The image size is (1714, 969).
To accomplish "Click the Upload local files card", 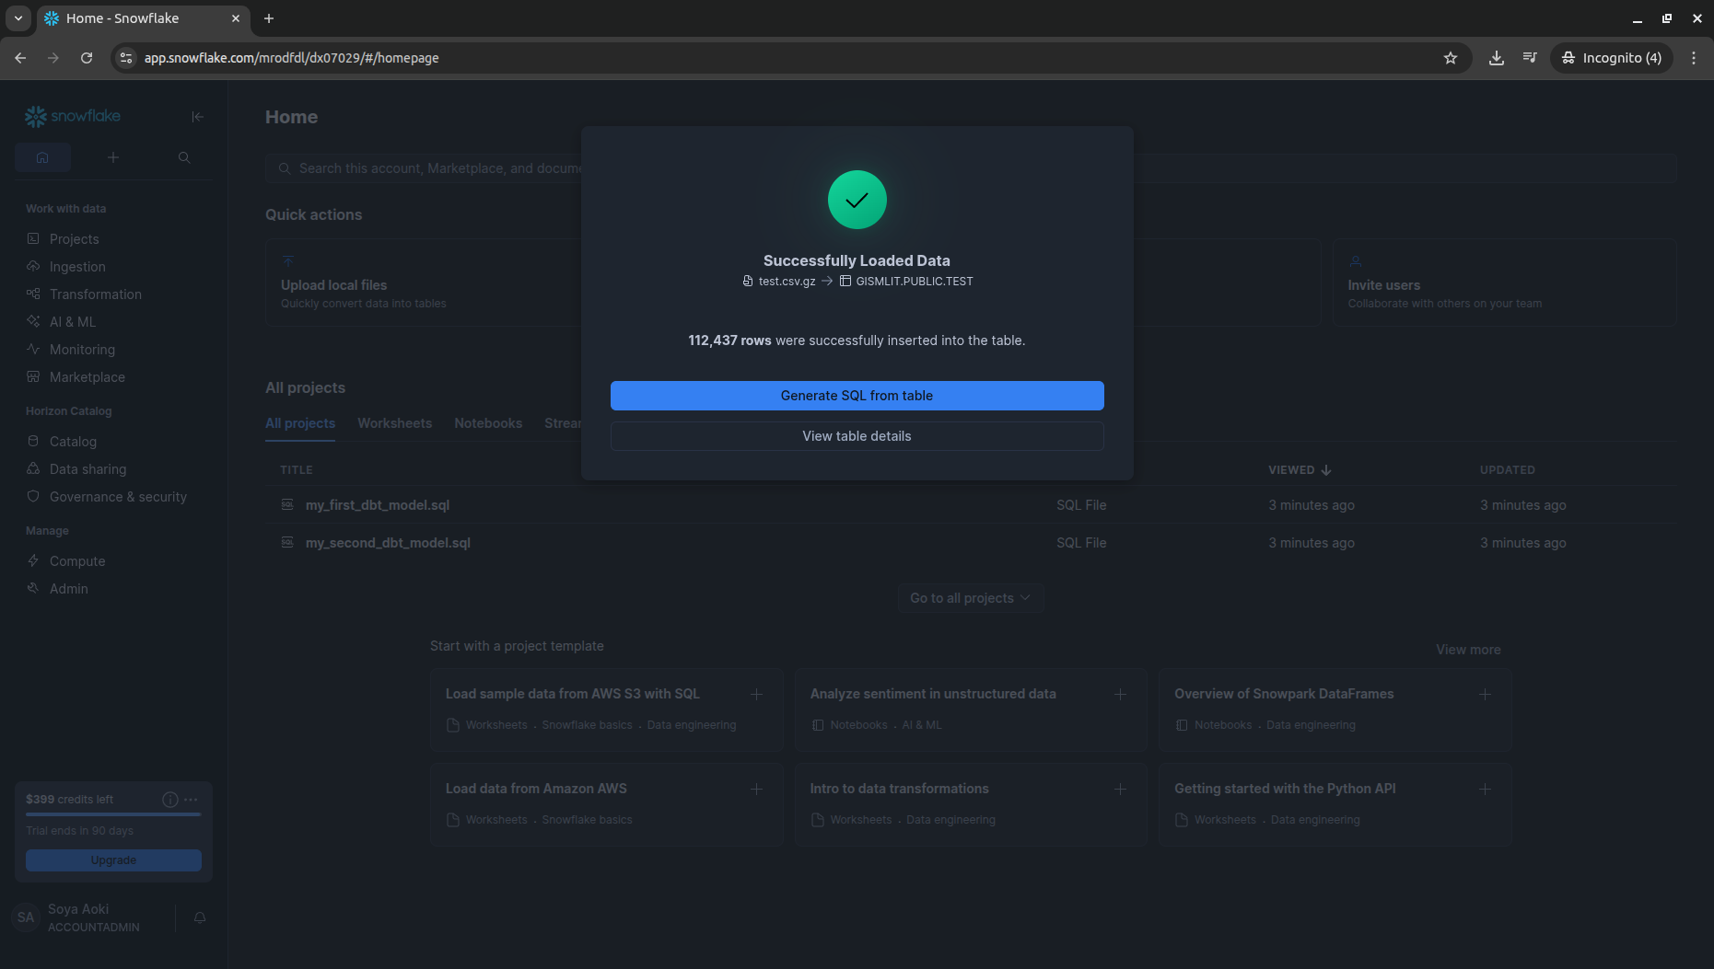I will (x=424, y=283).
